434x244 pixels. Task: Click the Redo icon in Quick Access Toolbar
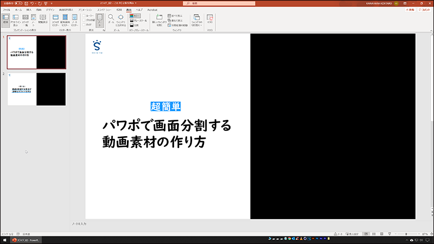[x=40, y=3]
